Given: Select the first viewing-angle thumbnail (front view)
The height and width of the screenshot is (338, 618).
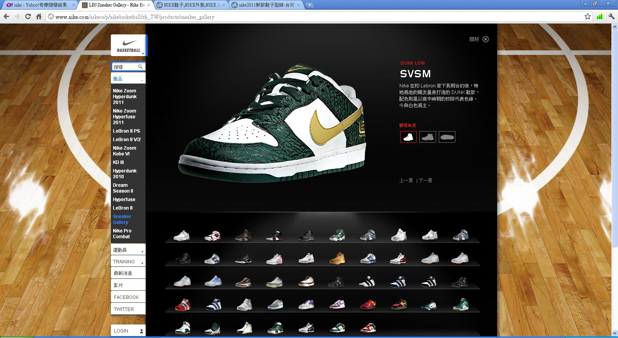Looking at the screenshot, I should (x=408, y=137).
